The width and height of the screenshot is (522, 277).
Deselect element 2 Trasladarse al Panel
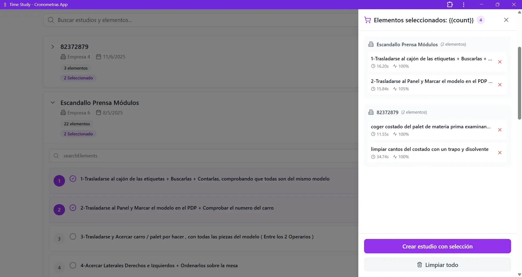[73, 208]
